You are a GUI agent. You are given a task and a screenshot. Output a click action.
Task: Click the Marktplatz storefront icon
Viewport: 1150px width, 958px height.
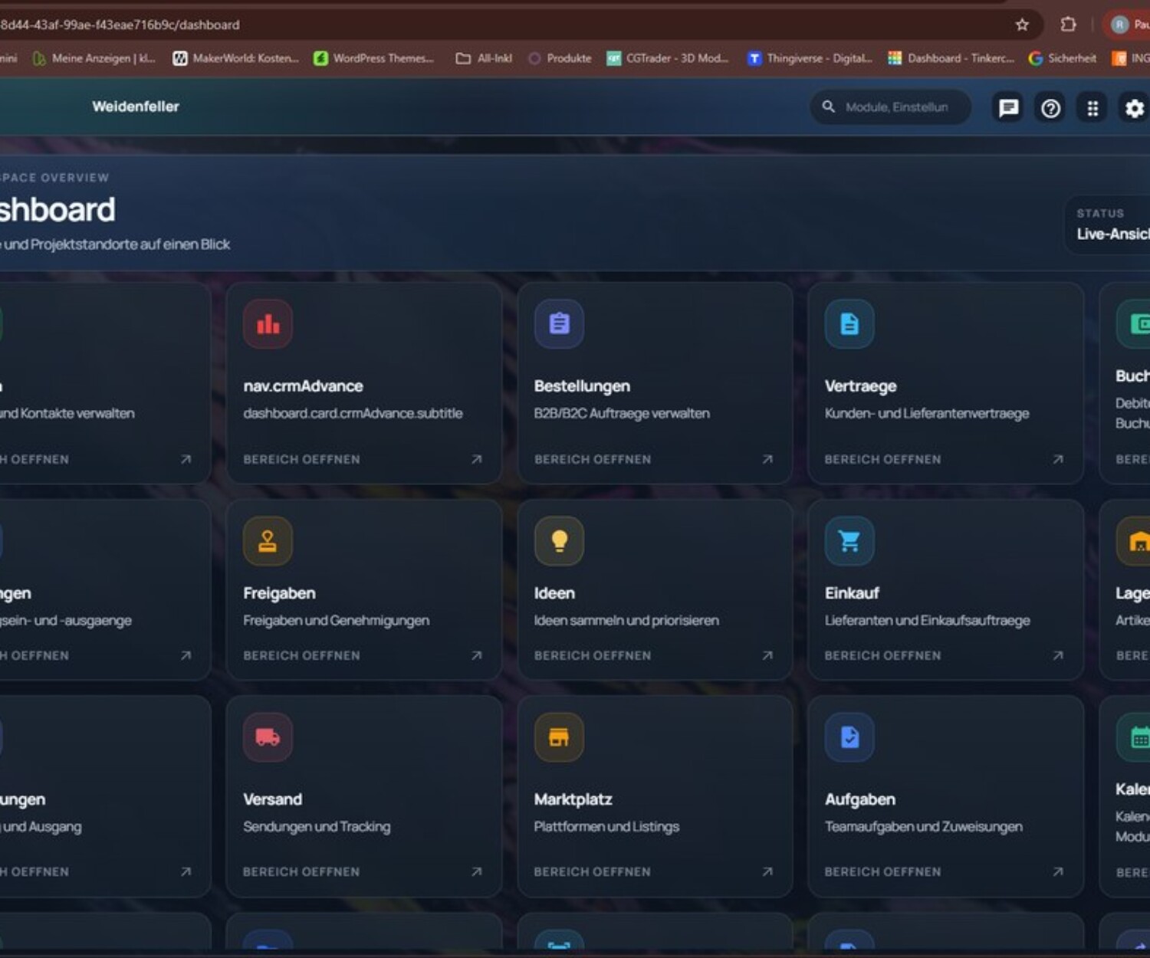pos(559,737)
